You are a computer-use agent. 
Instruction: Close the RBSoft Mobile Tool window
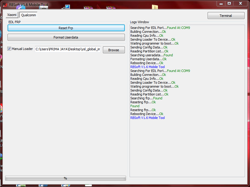pos(240,3)
